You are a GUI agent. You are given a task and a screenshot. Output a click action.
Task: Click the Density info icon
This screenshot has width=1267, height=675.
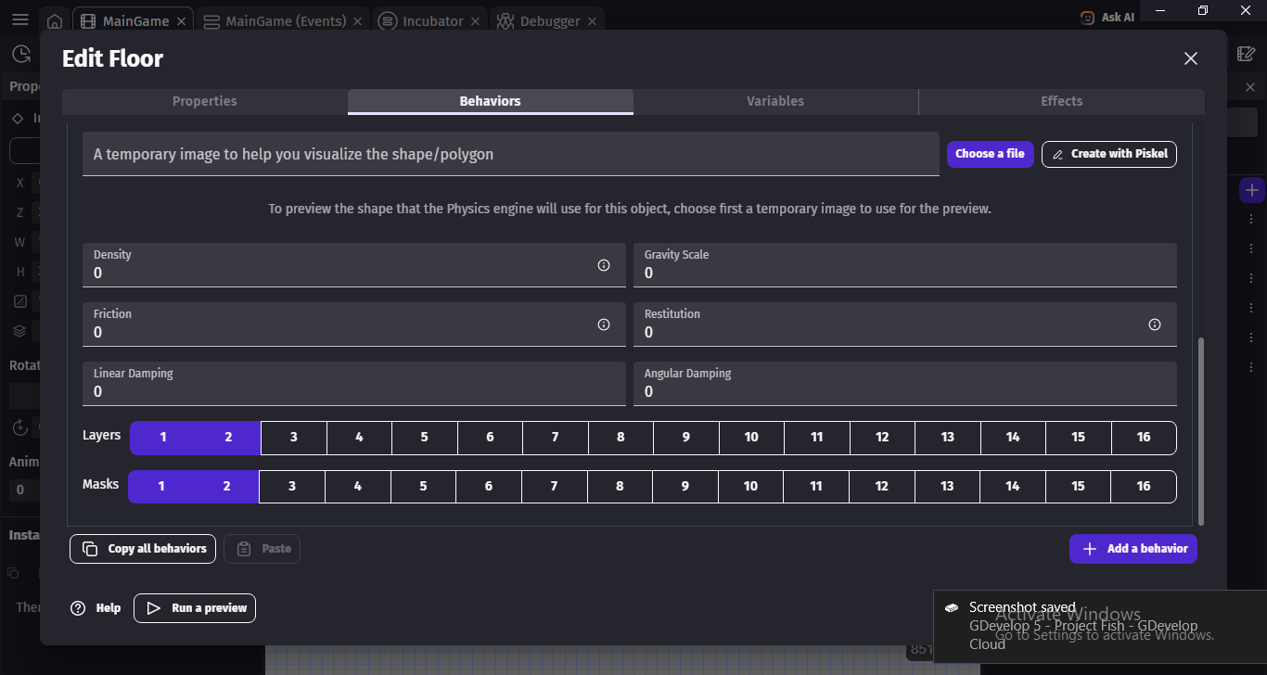click(x=604, y=265)
